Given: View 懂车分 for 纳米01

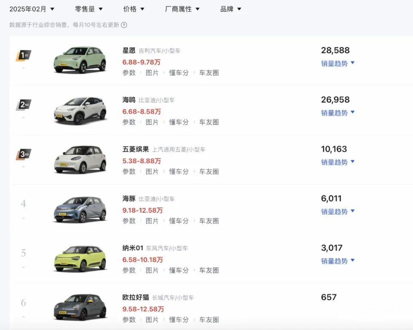Looking at the screenshot, I should [x=179, y=271].
